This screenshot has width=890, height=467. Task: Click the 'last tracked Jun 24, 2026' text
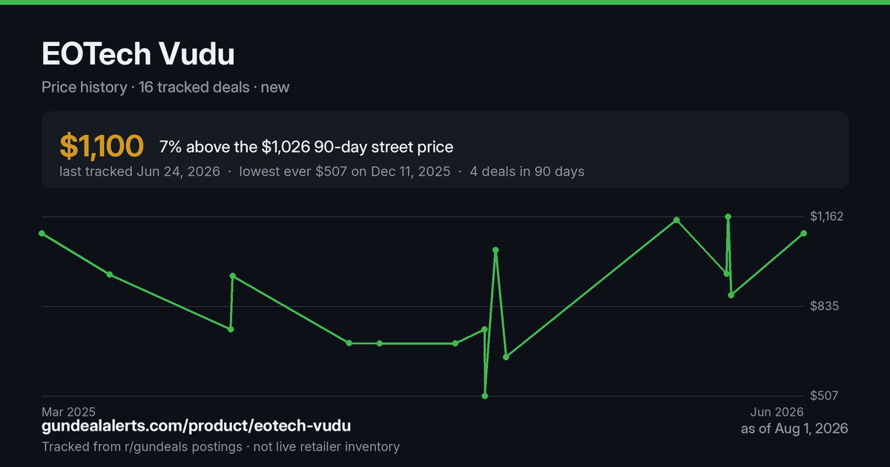tap(139, 171)
